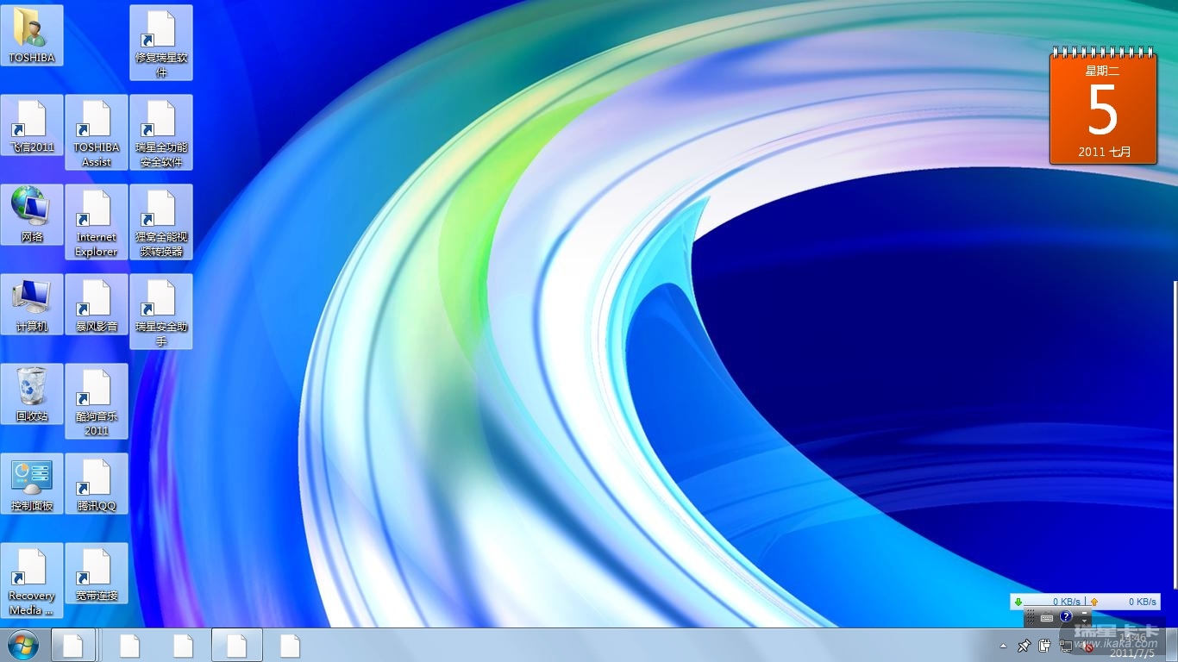Click the orange calendar gadget
The height and width of the screenshot is (662, 1178).
pos(1103,109)
